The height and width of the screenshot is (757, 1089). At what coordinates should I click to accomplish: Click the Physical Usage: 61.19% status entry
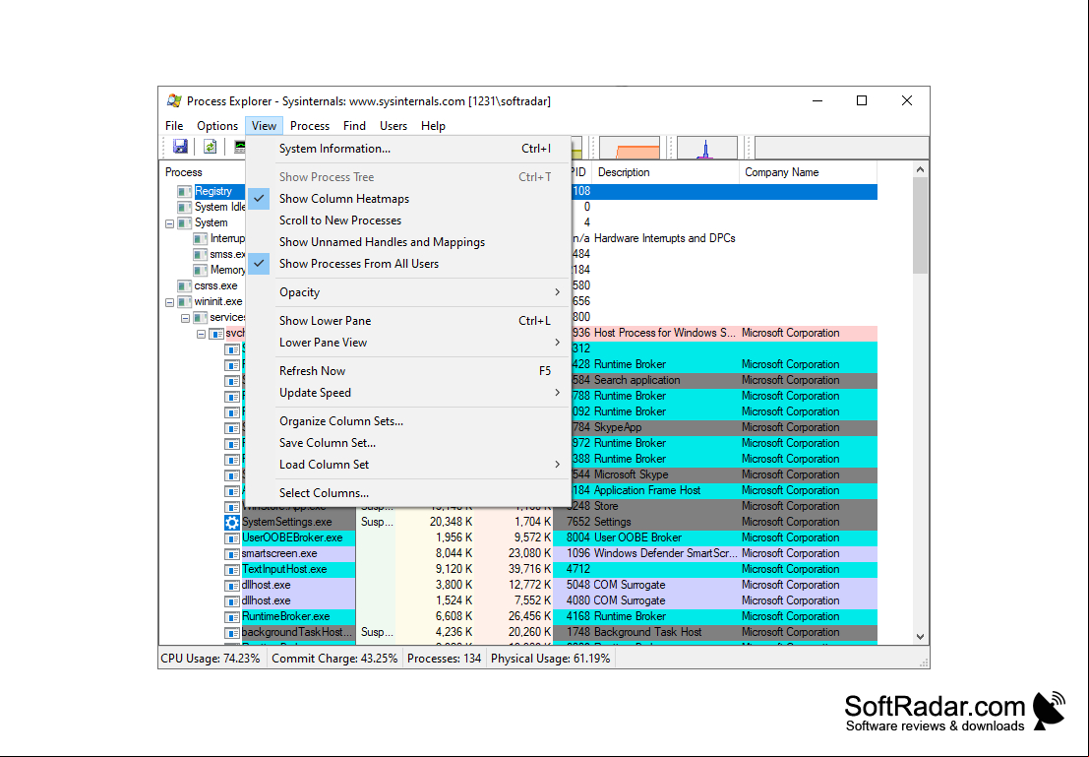click(551, 659)
